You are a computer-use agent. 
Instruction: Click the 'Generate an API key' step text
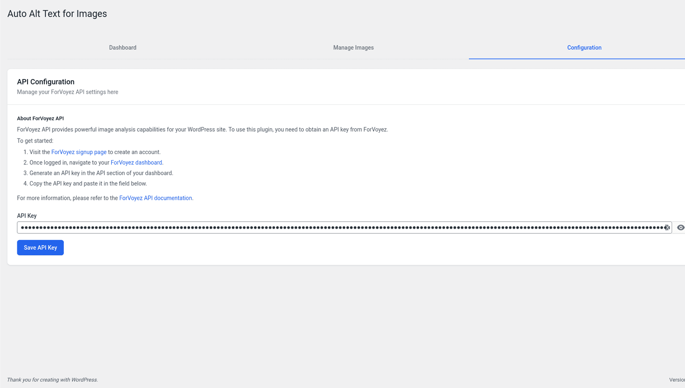click(101, 173)
